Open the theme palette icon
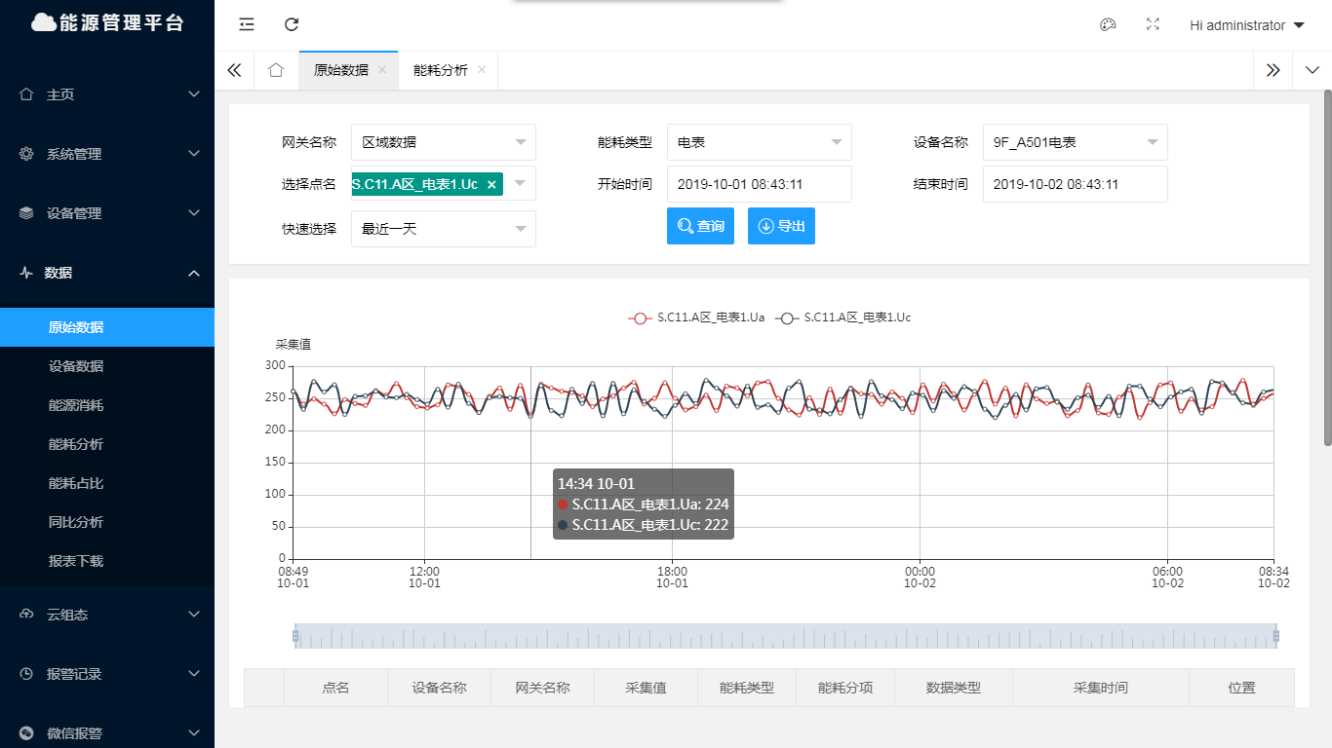 coord(1108,25)
